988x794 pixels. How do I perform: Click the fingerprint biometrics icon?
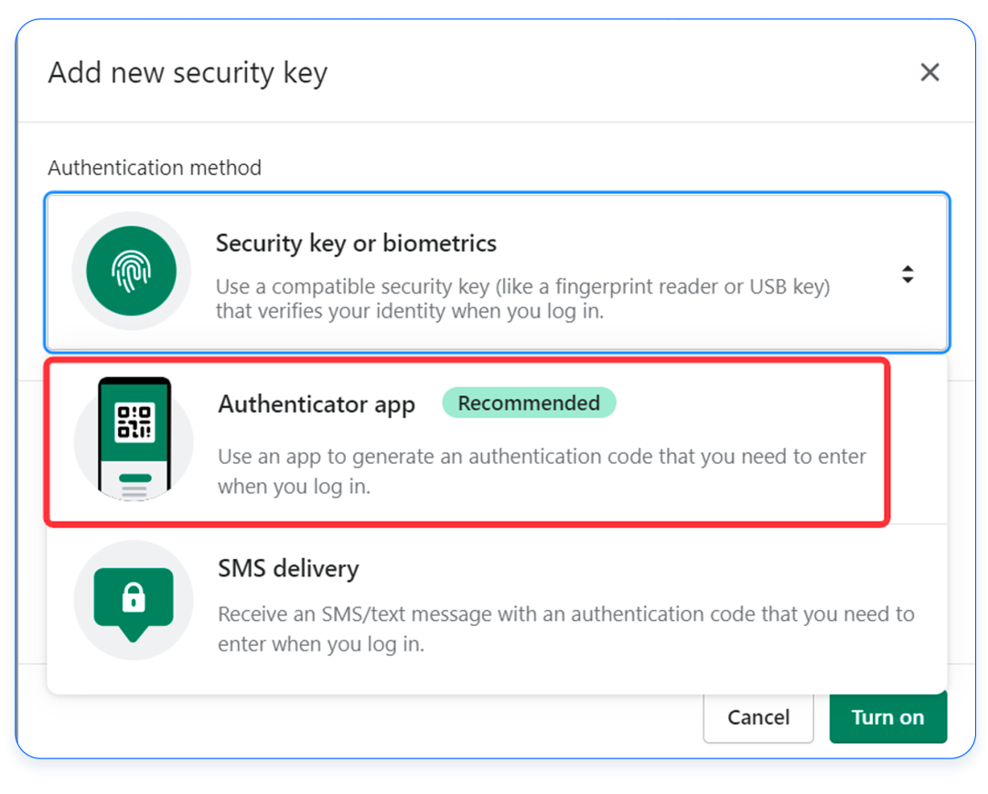click(131, 272)
